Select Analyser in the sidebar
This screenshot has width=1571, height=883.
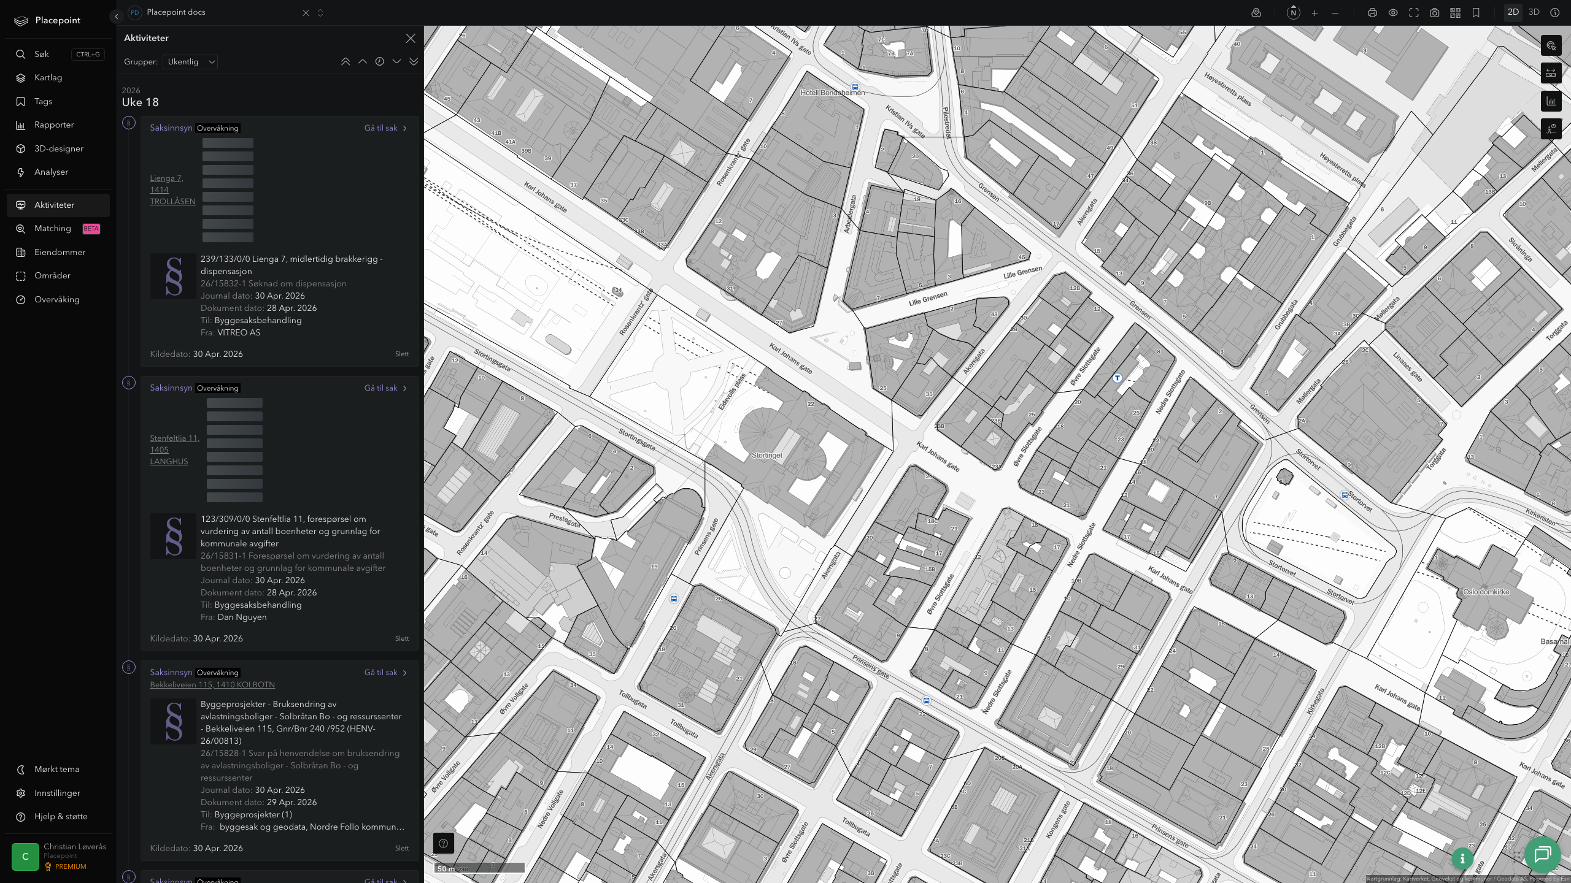[x=58, y=172]
